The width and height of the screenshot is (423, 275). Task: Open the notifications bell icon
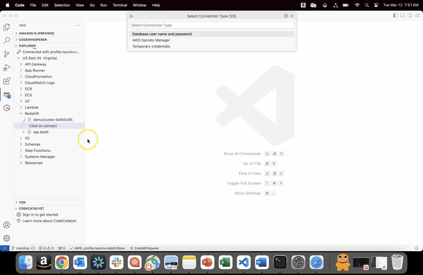click(417, 248)
